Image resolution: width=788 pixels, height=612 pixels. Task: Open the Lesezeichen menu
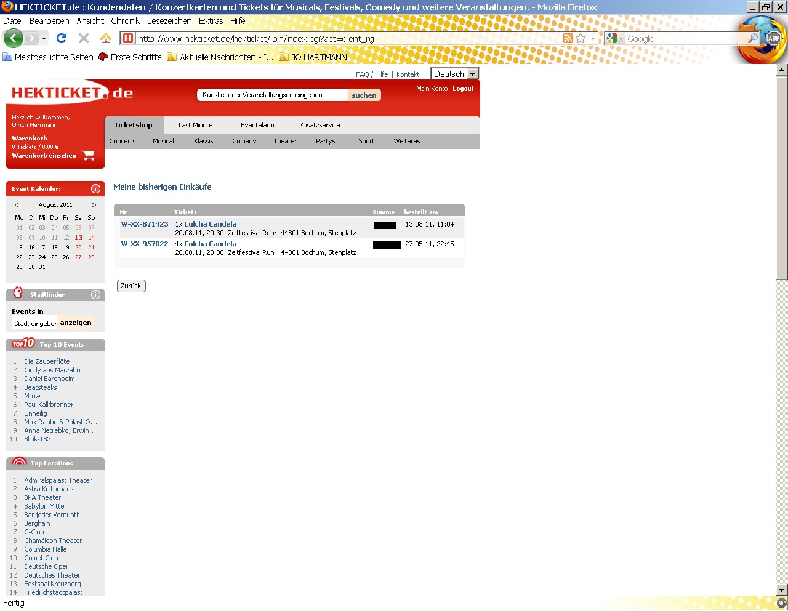pos(169,21)
